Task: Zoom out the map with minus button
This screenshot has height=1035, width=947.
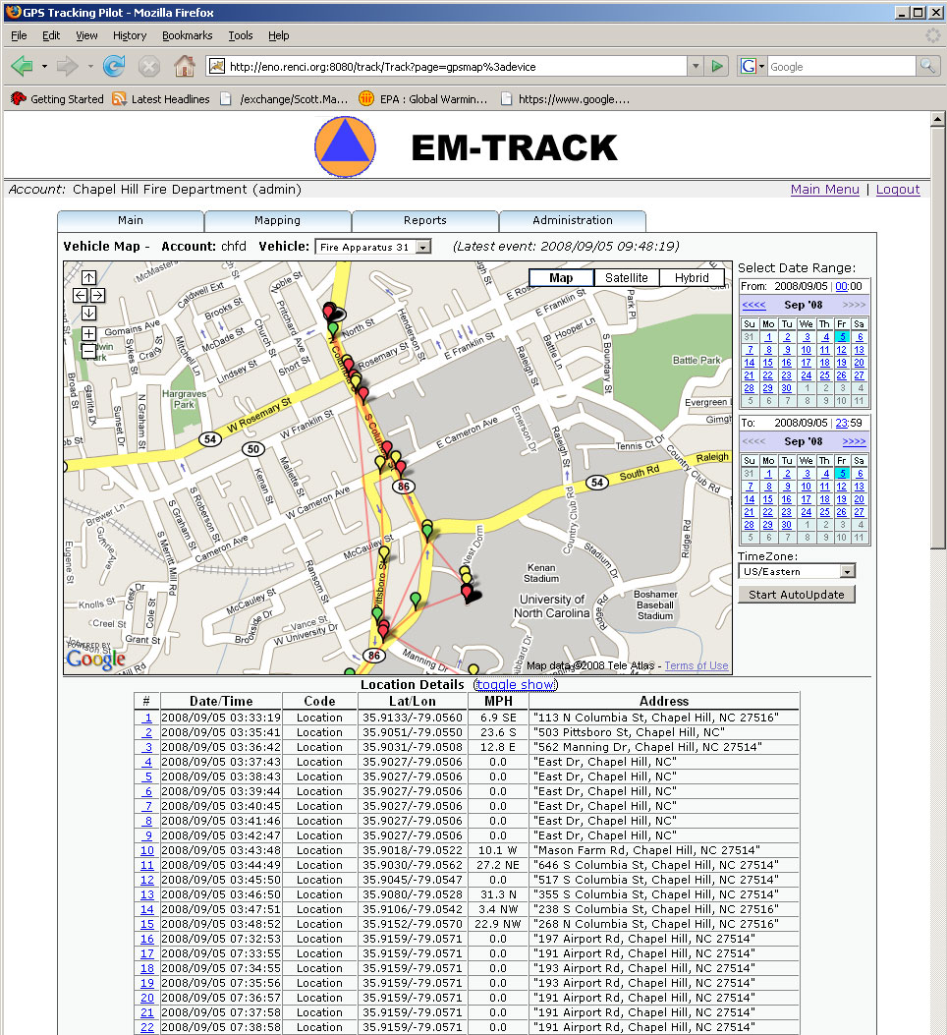Action: [x=88, y=351]
